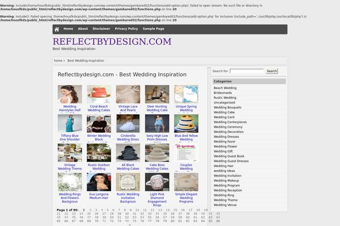Open the Wedding Makeup category
Image resolution: width=340 pixels, height=226 pixels.
pyautogui.click(x=226, y=181)
